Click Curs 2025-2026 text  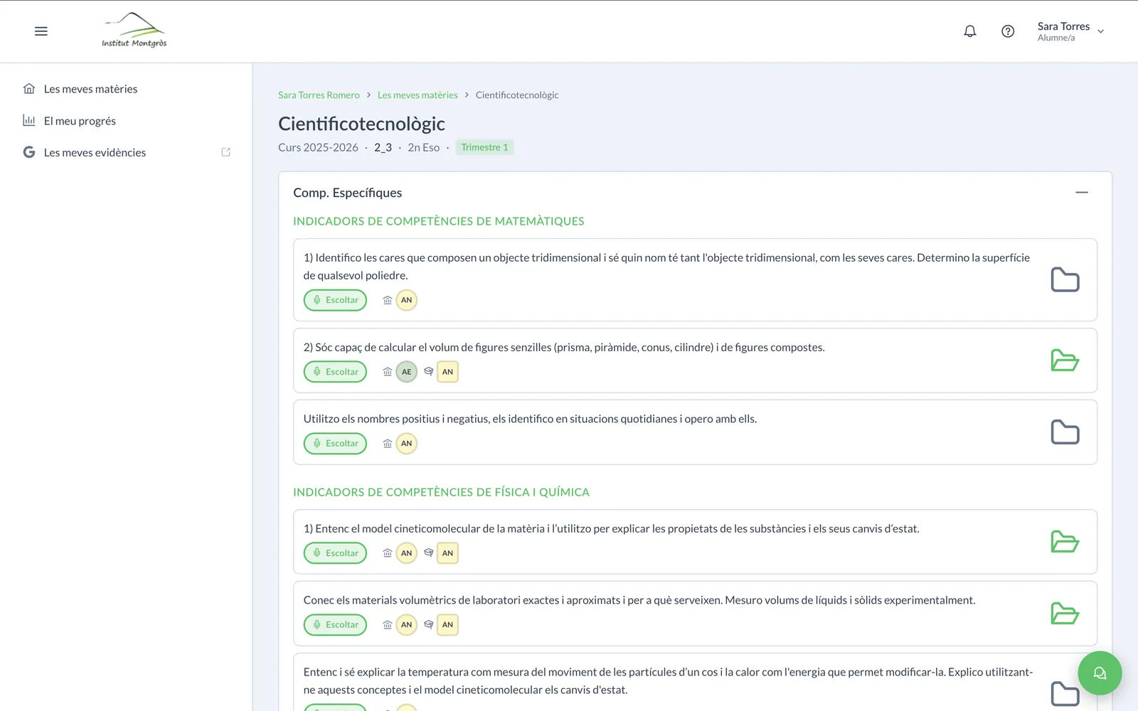[x=318, y=147]
